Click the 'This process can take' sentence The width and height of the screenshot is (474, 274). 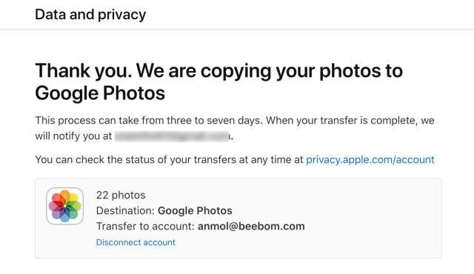coord(149,121)
